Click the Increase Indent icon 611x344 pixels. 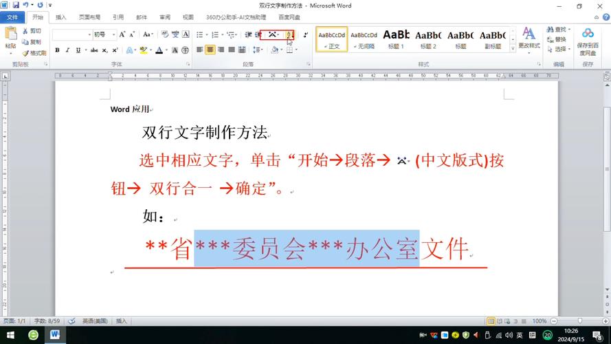(x=258, y=34)
